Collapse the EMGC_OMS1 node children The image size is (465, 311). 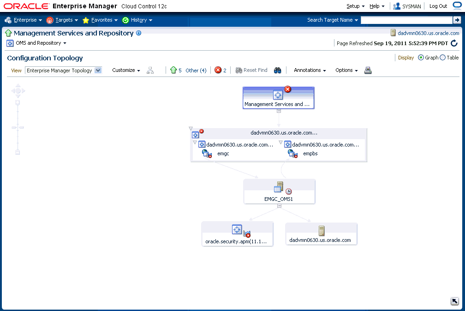279,206
